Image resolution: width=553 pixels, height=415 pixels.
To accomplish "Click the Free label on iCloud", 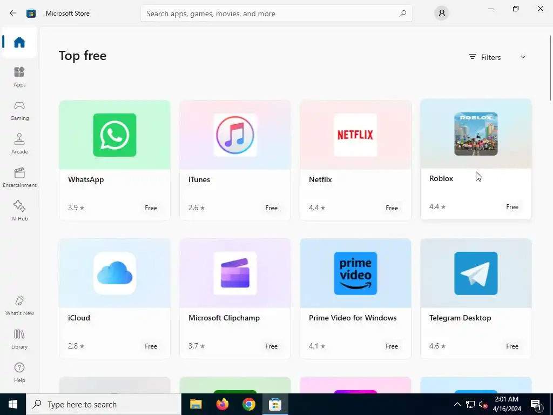I will (x=151, y=346).
